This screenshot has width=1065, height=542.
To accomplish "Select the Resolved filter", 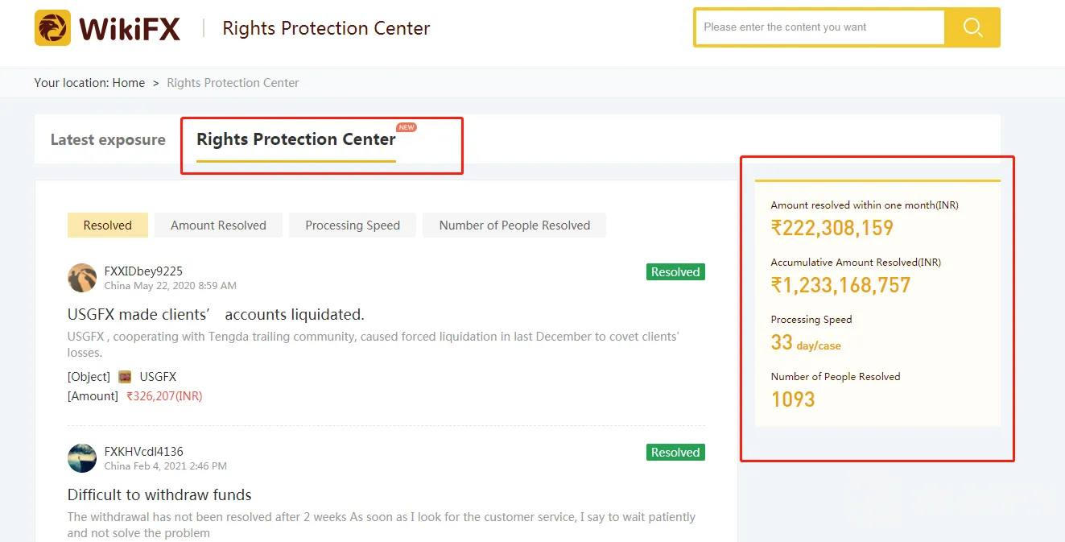I will pos(108,225).
